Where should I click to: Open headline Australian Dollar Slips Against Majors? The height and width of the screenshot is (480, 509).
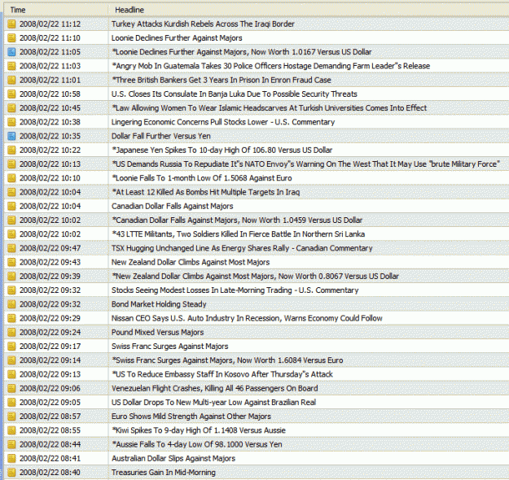(173, 459)
